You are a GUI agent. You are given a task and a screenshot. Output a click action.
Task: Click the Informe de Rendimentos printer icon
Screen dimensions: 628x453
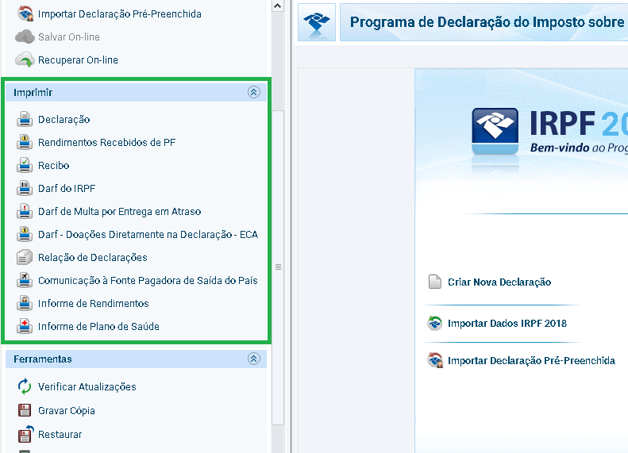click(25, 303)
